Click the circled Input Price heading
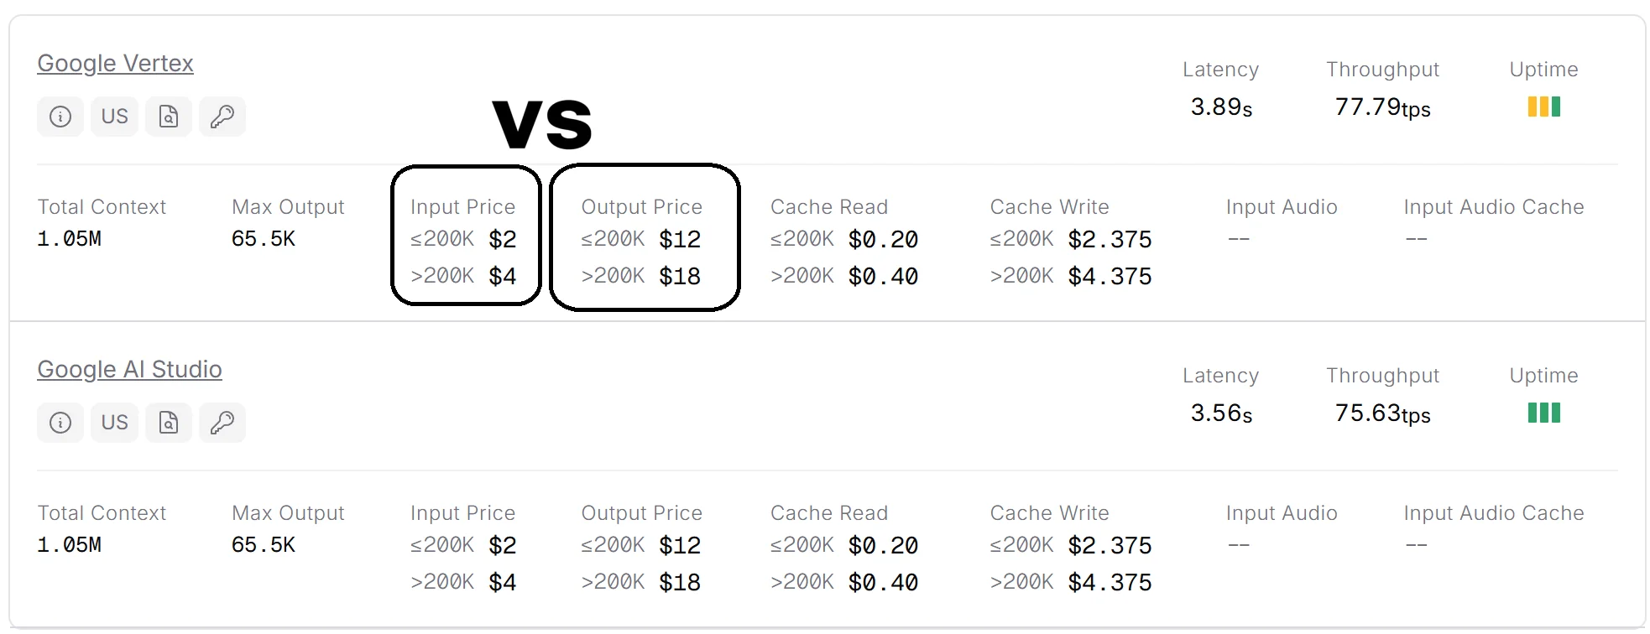Image resolution: width=1650 pixels, height=634 pixels. (x=462, y=207)
